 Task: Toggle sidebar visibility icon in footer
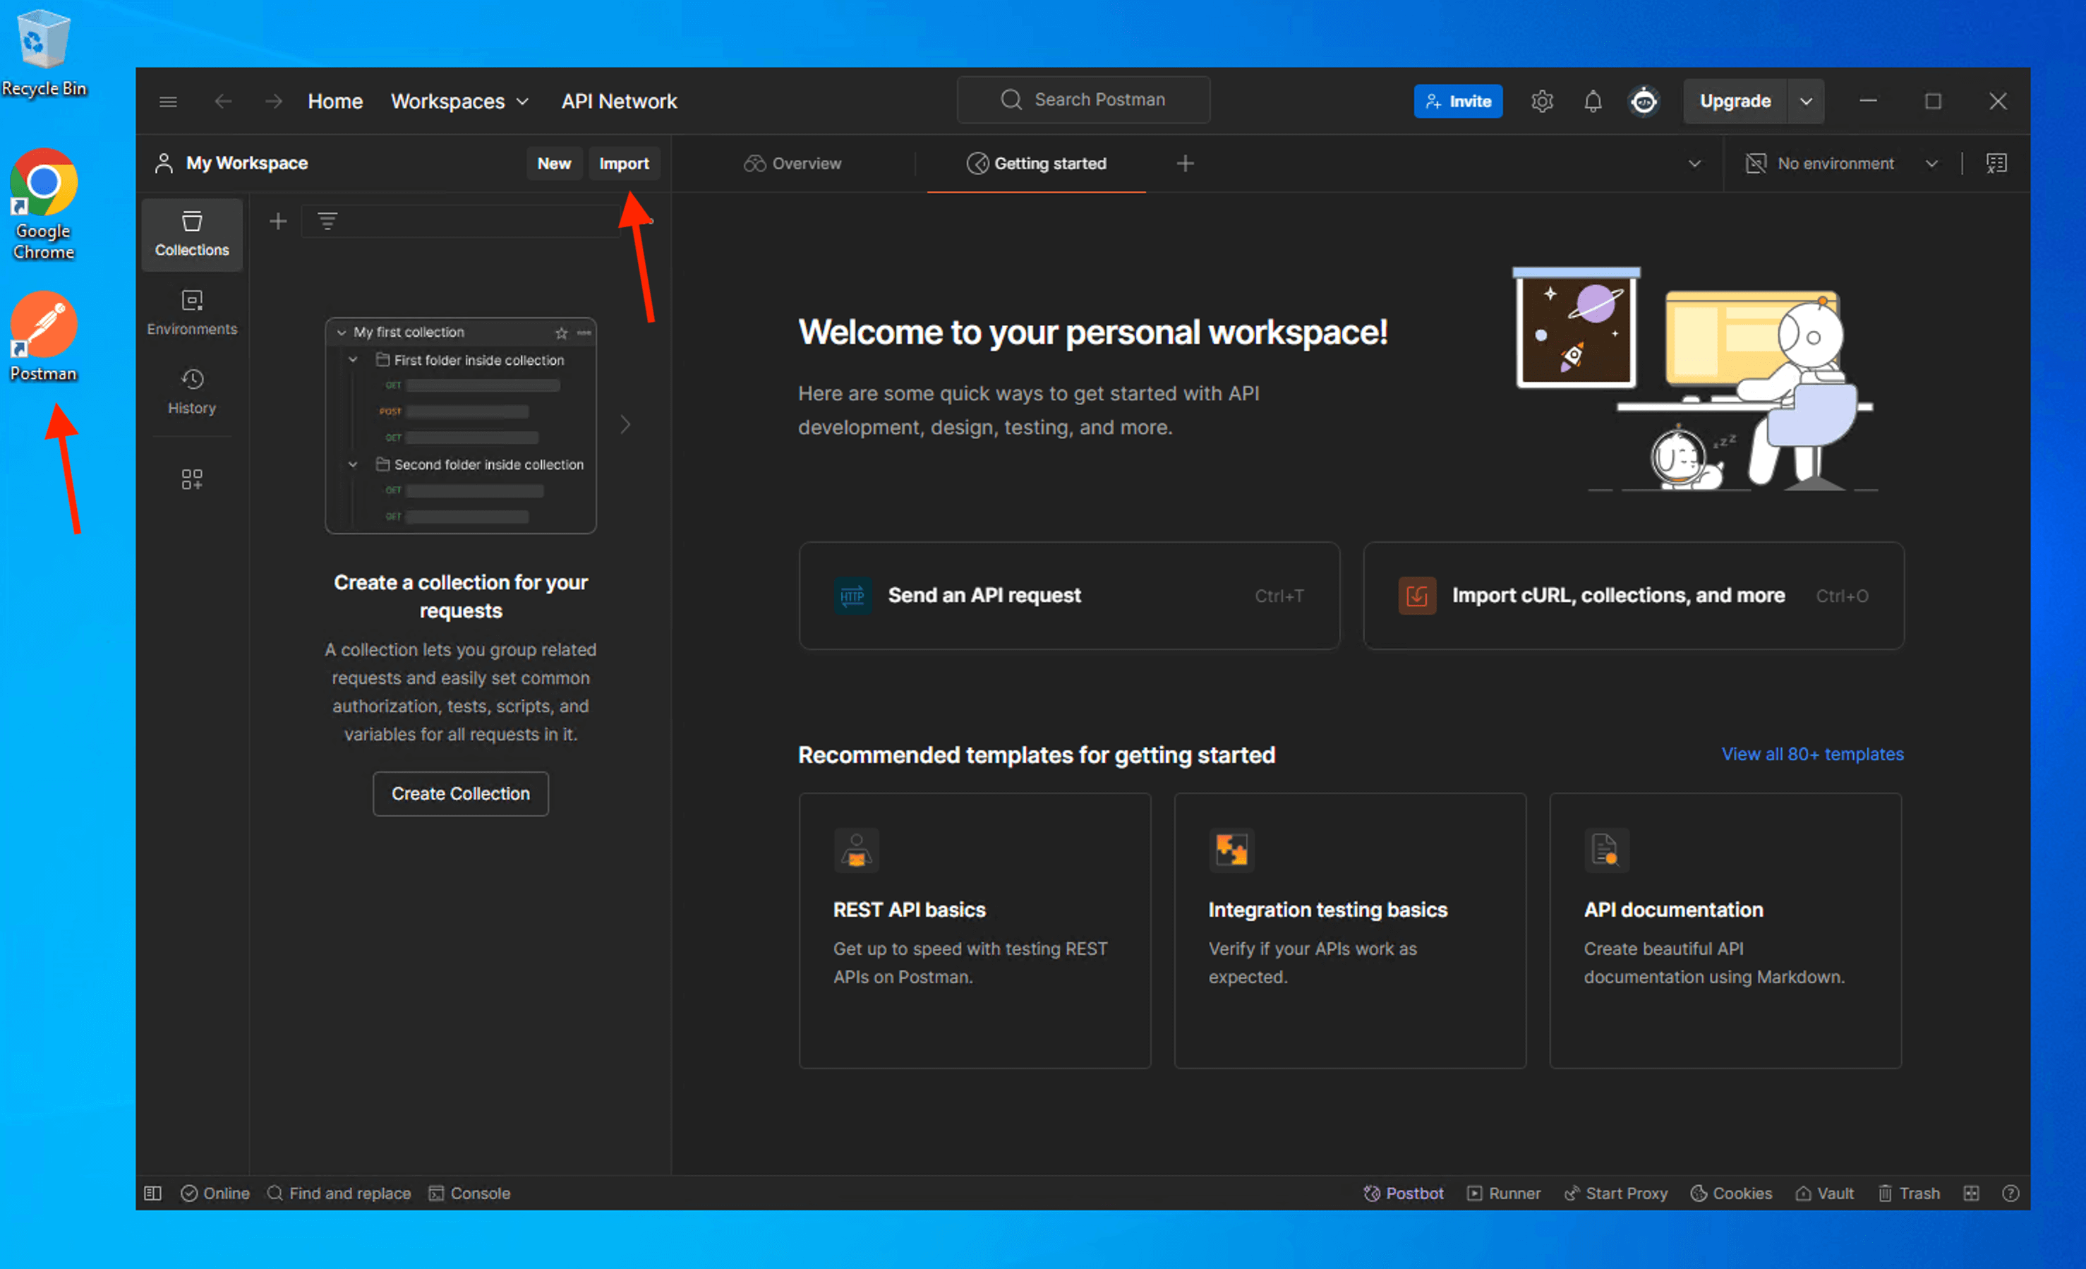[x=152, y=1193]
